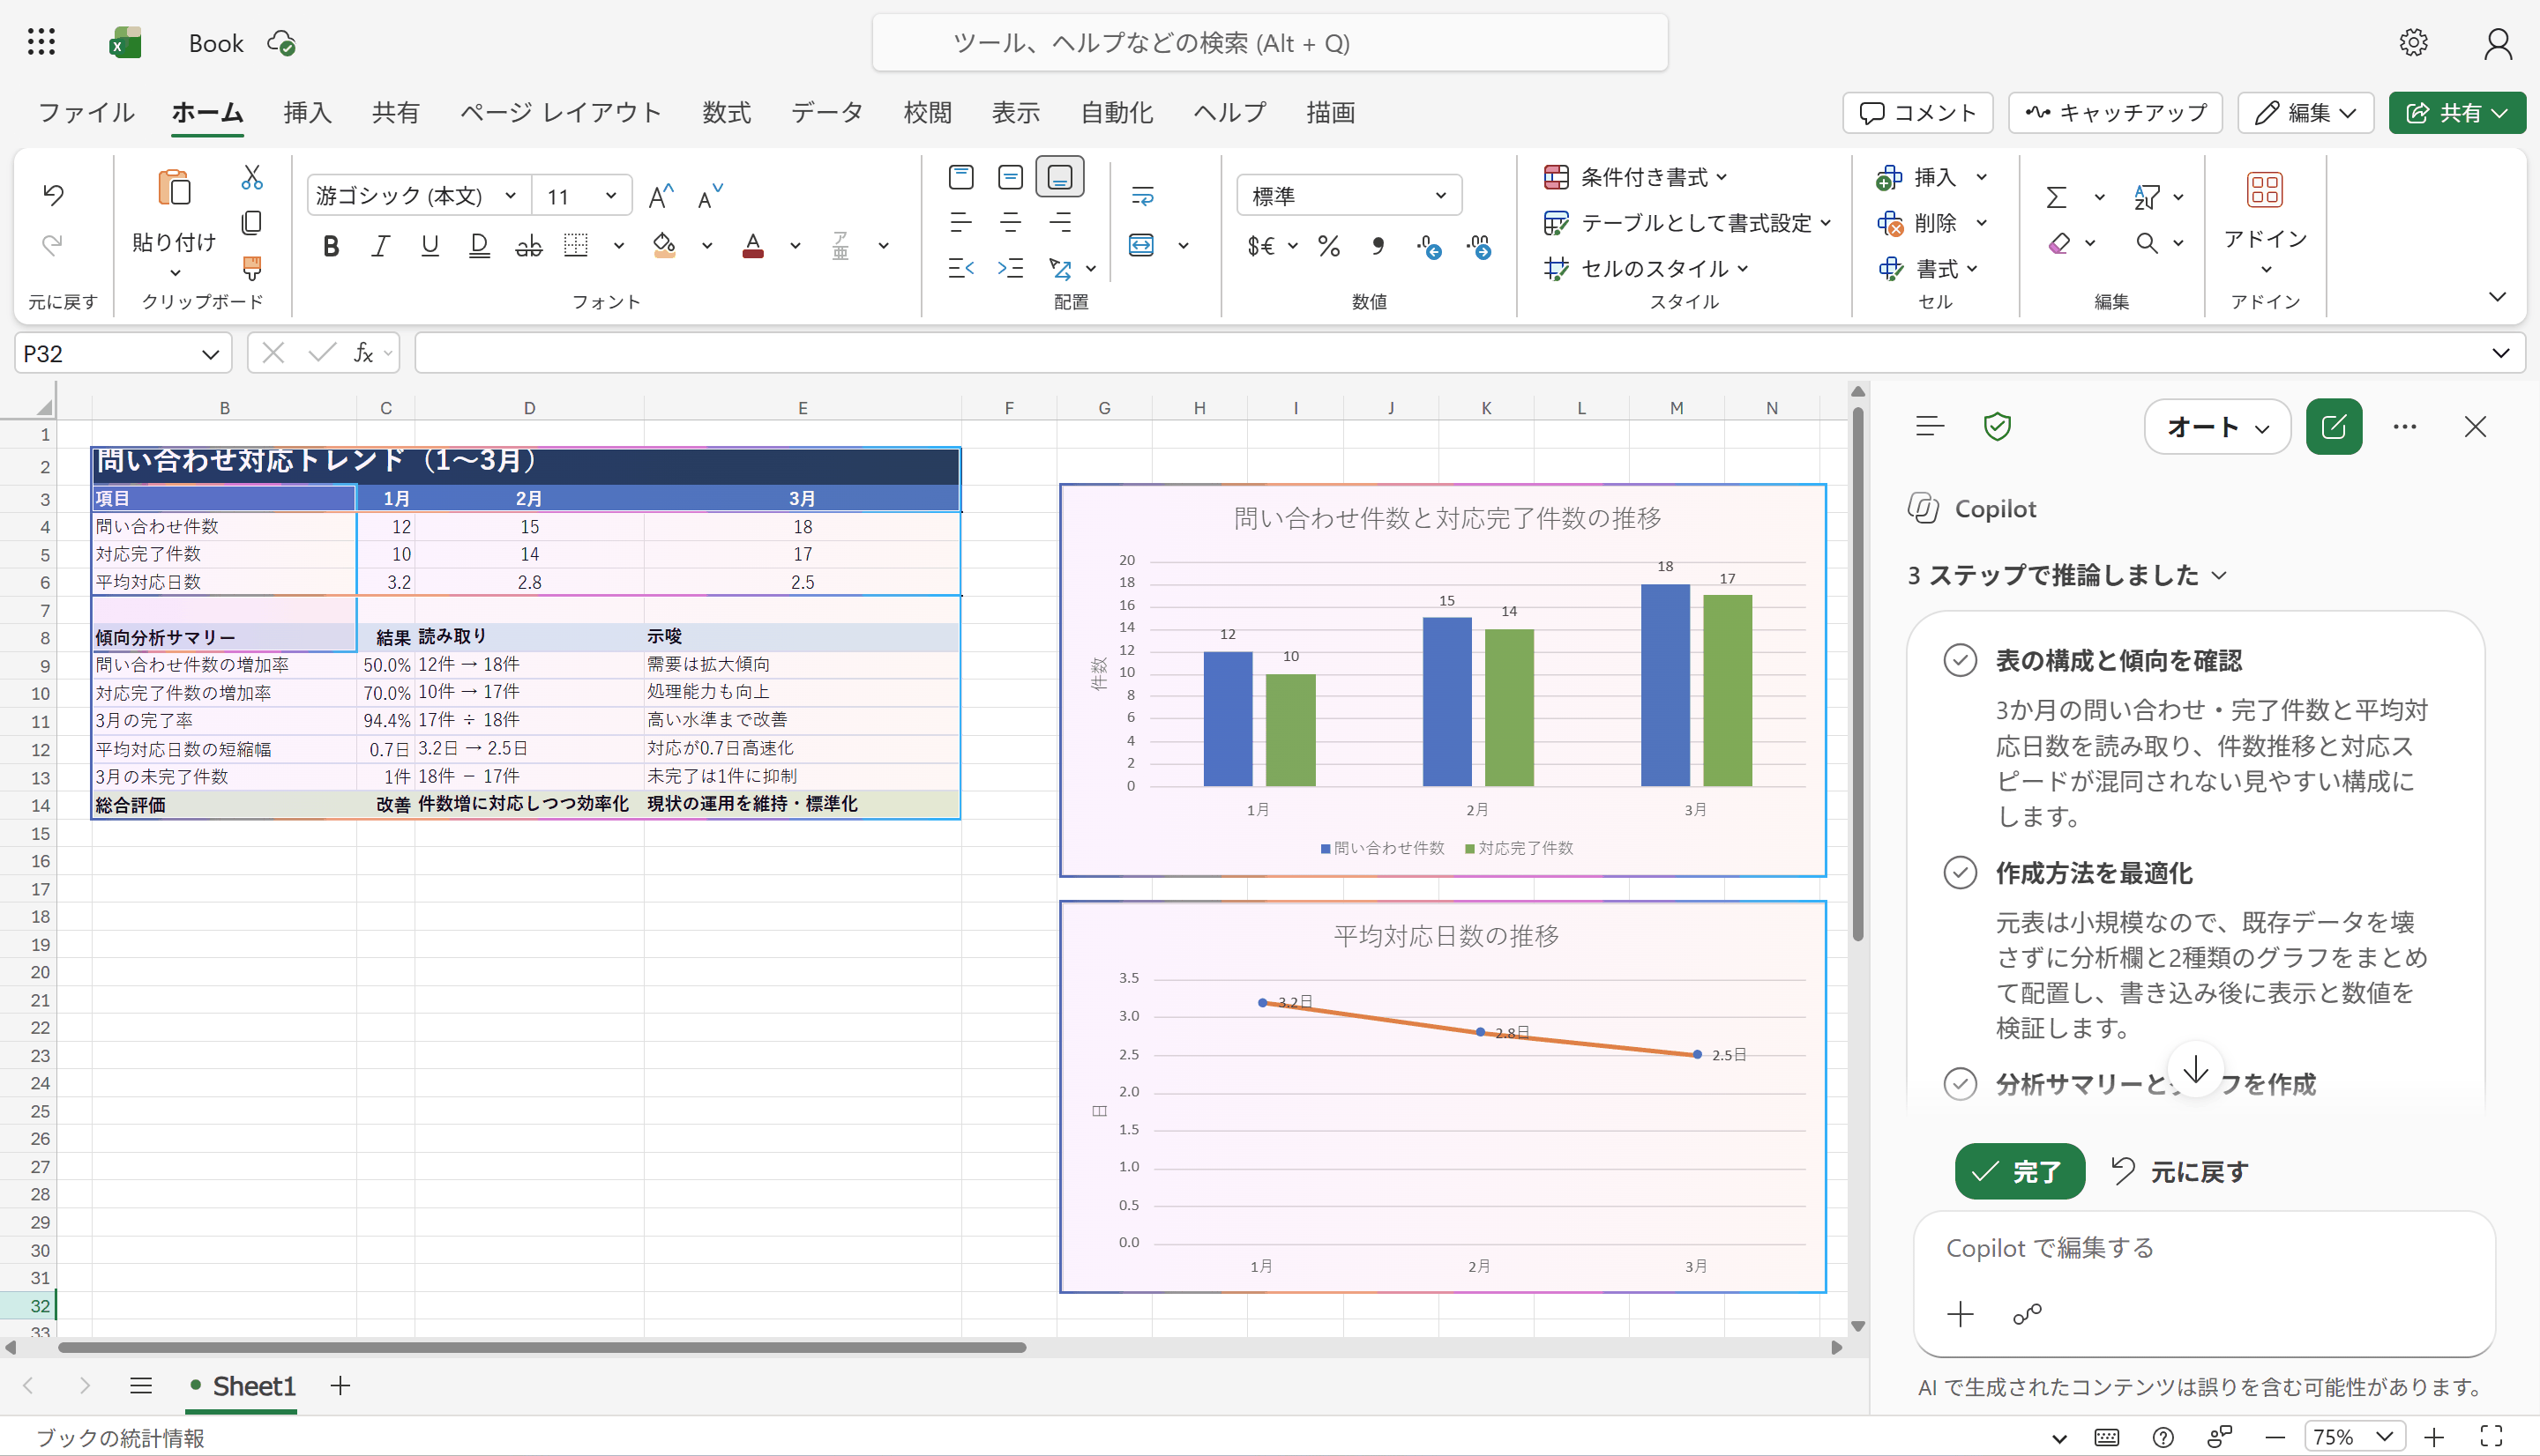Toggle bottom vertical alignment
This screenshot has width=2540, height=1456.
(1059, 177)
